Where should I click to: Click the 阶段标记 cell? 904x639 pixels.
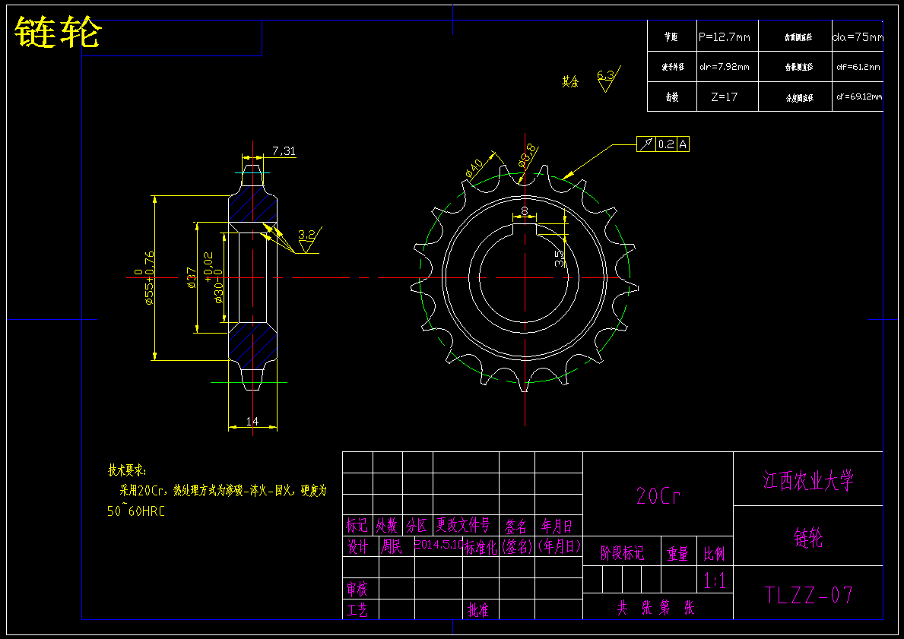pos(622,554)
